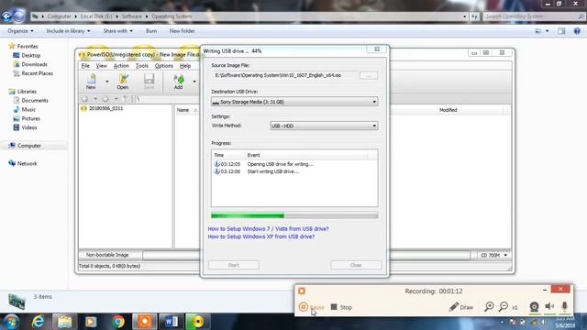This screenshot has width=587, height=330.
Task: Click Burn in Explorer toolbar
Action: pyautogui.click(x=151, y=31)
